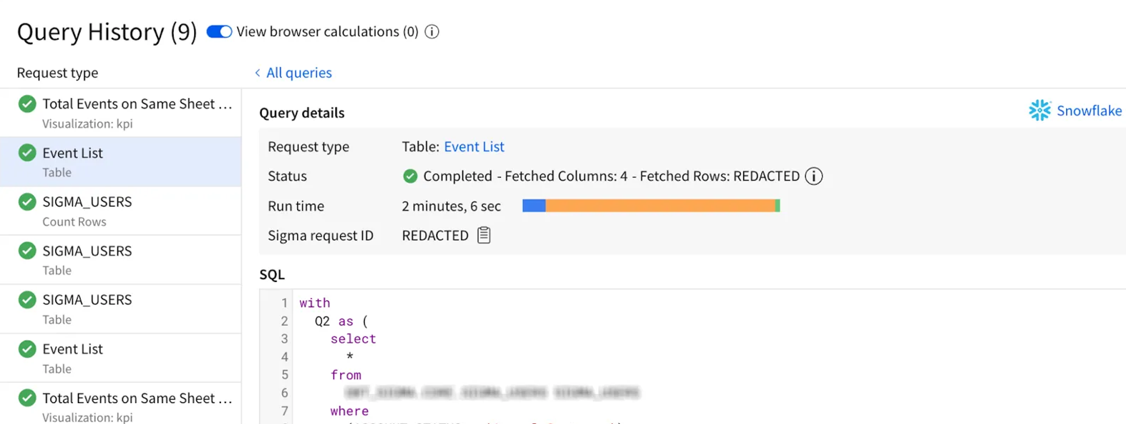Toggle the View browser calculations switch
This screenshot has height=424, width=1126.
[x=219, y=32]
